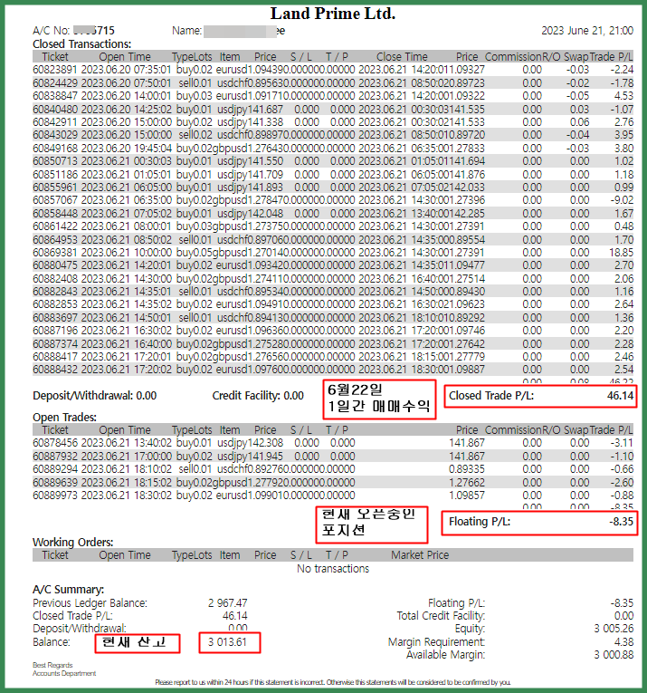Click the Working Orders heading
647x693 pixels.
click(72, 543)
